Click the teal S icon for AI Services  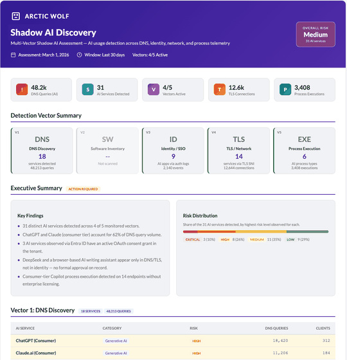click(x=87, y=89)
